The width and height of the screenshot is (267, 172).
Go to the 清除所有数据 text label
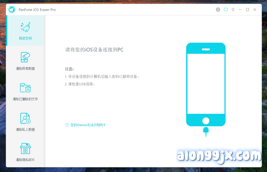tap(25, 68)
